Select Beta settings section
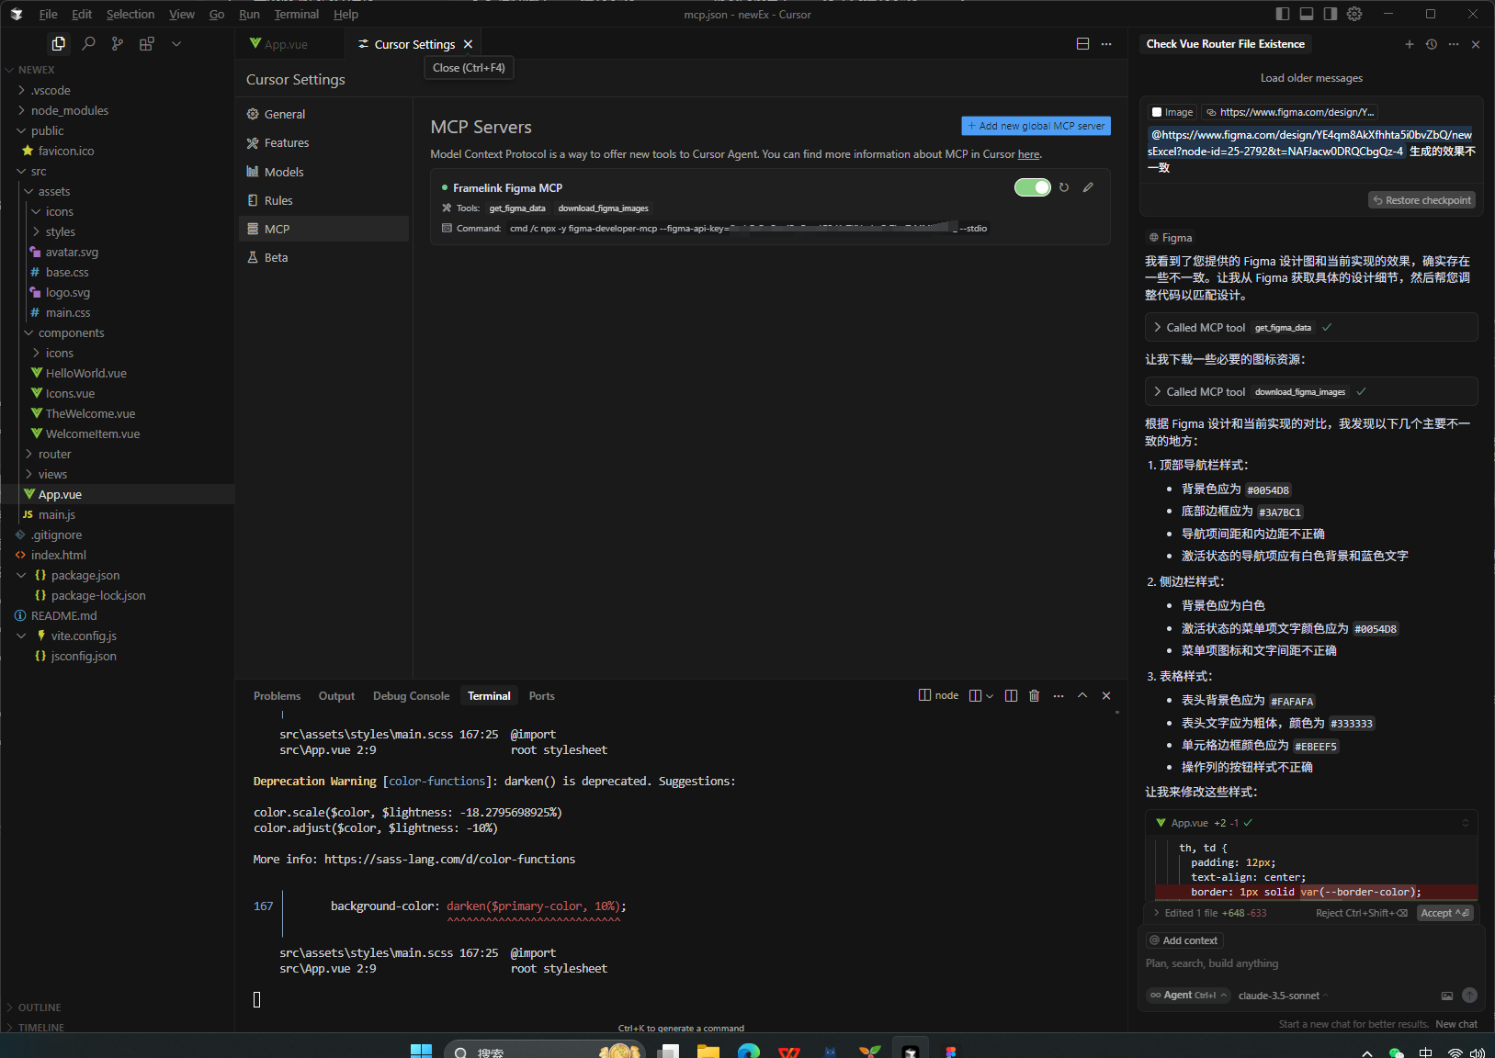The width and height of the screenshot is (1495, 1058). click(323, 257)
